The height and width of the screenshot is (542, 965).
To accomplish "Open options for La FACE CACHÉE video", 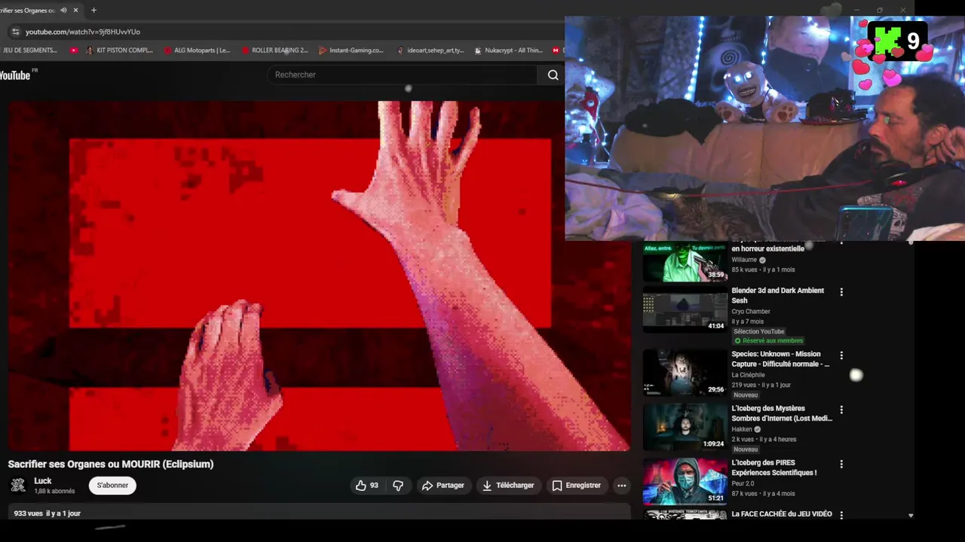I will [x=841, y=515].
